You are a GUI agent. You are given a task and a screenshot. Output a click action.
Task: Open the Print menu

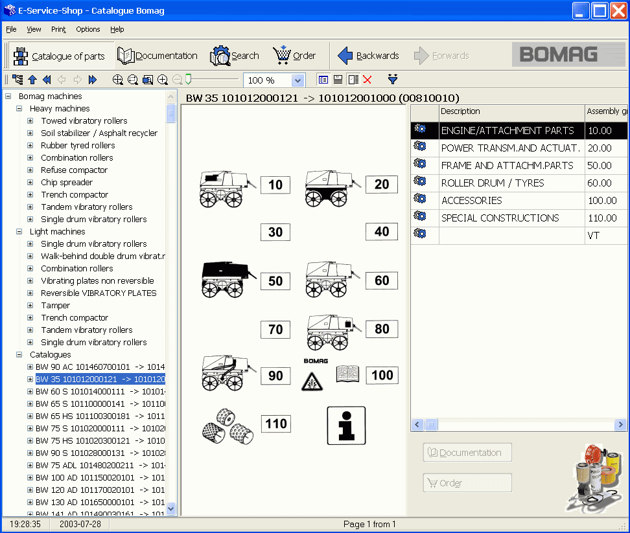tap(58, 29)
